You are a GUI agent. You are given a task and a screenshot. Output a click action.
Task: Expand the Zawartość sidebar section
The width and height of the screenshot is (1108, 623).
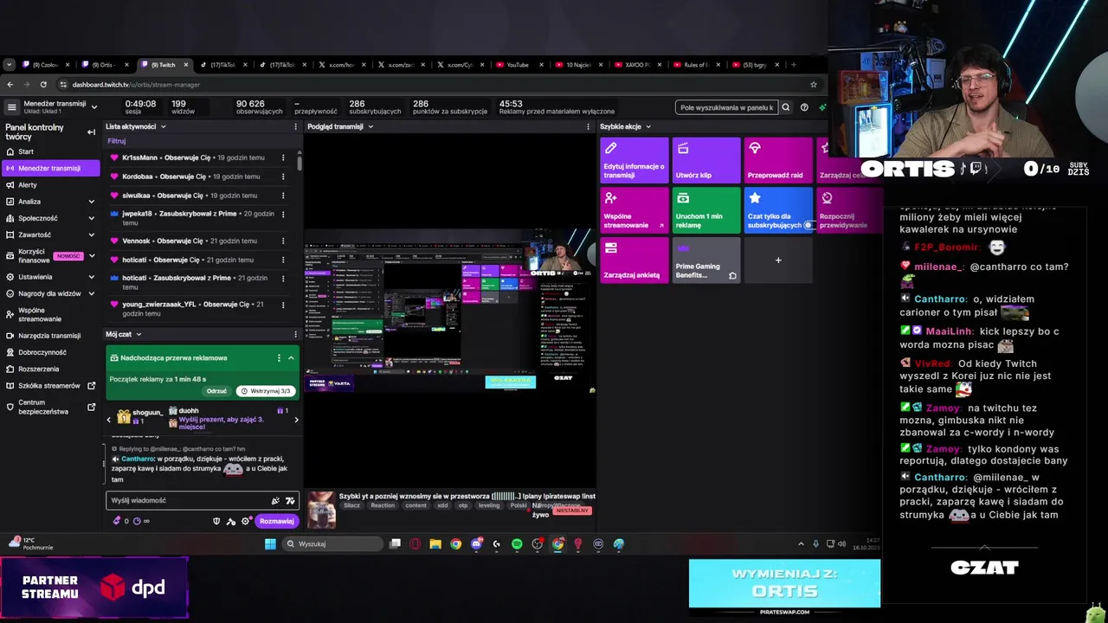[91, 234]
